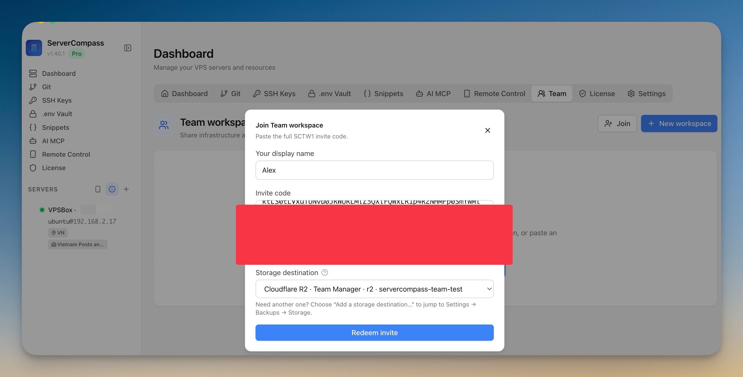Open SSH Keys in the sidebar
The height and width of the screenshot is (377, 743).
point(50,100)
